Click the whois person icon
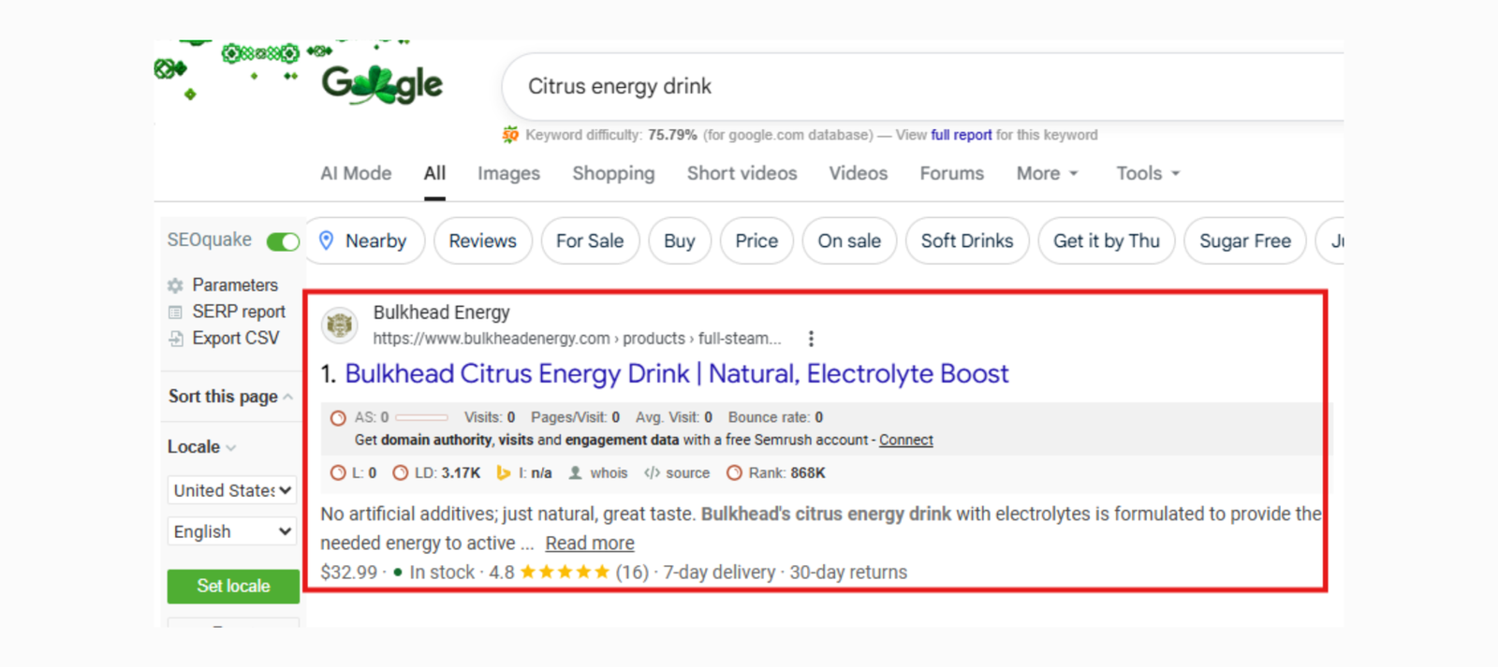 [575, 473]
